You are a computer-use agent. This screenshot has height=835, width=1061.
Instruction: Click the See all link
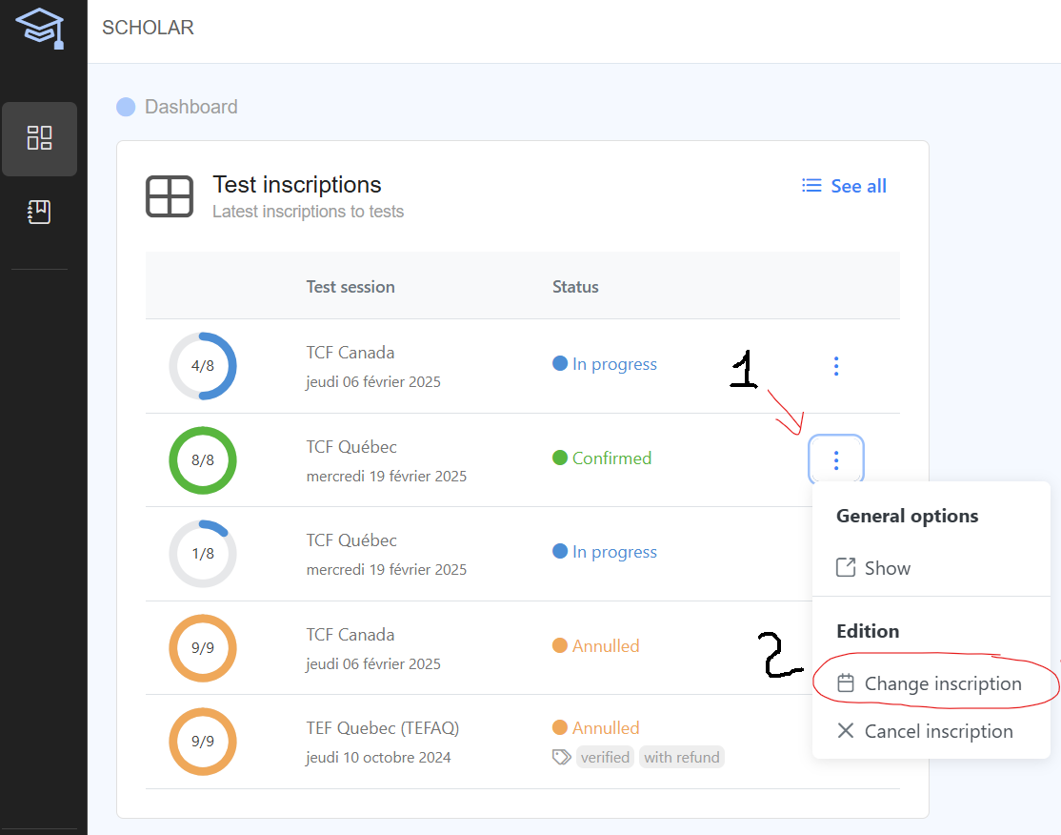(857, 186)
